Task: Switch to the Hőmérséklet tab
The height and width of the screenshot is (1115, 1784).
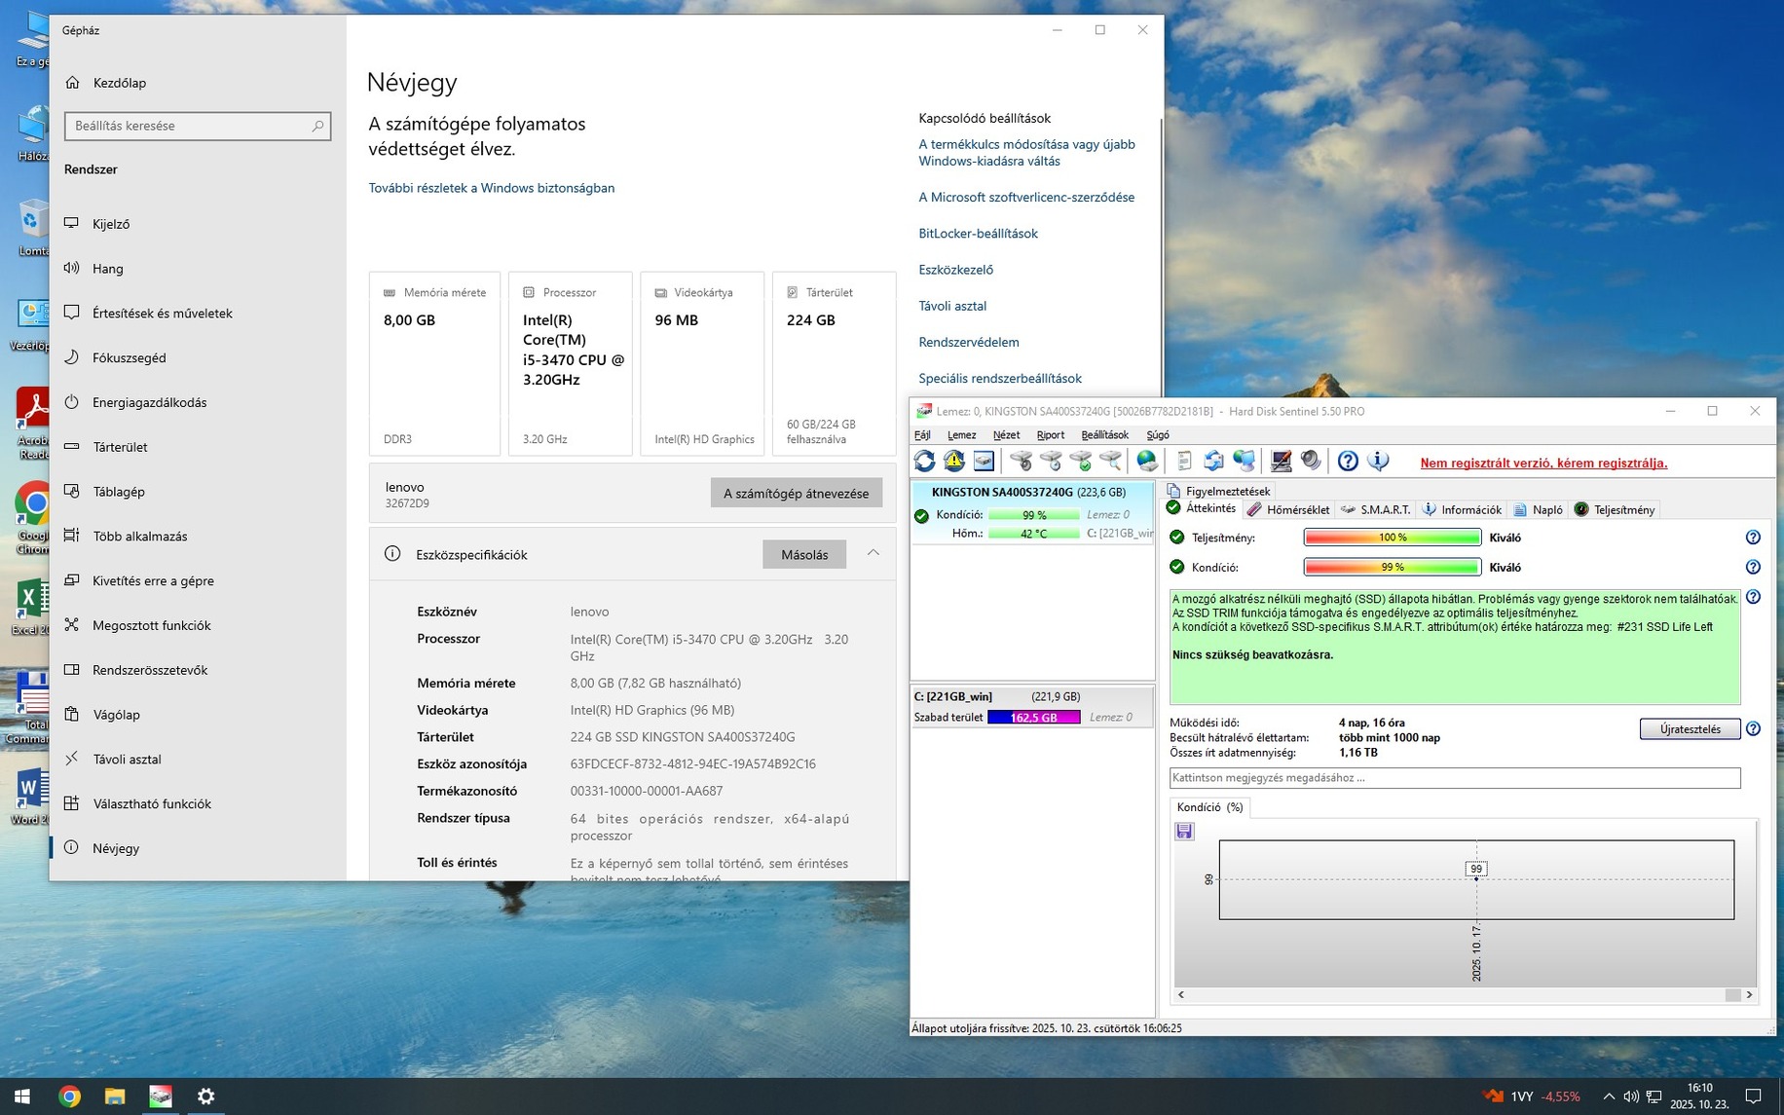Action: (x=1289, y=509)
